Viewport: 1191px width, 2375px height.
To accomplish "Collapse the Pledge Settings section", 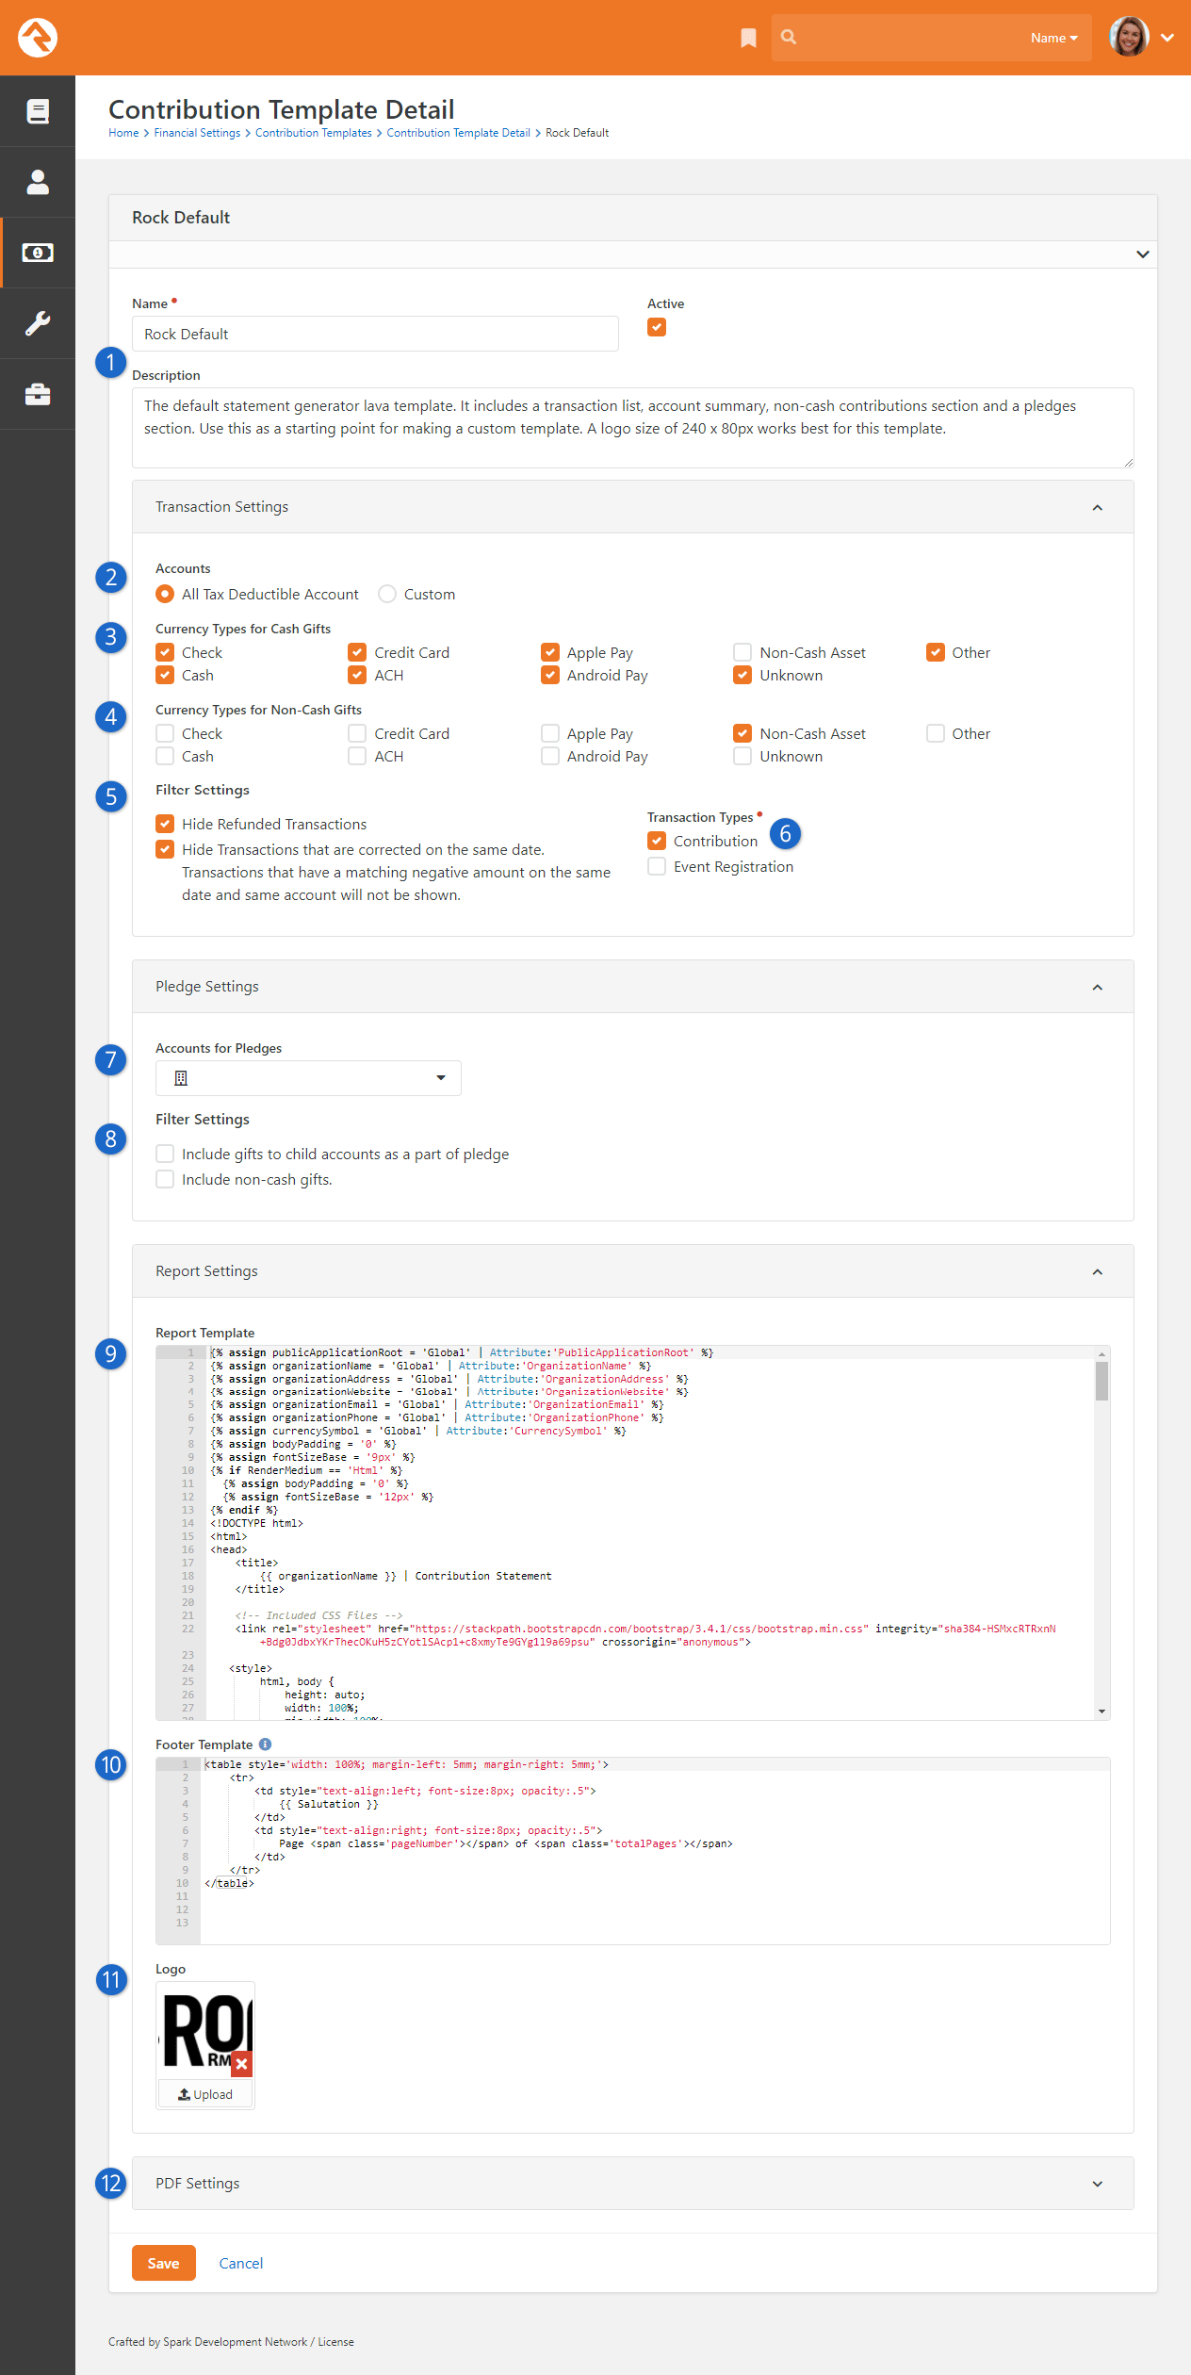I will click(x=1098, y=988).
